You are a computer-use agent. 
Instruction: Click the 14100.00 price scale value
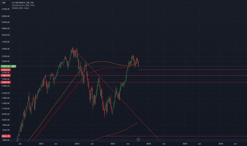pos(5,73)
